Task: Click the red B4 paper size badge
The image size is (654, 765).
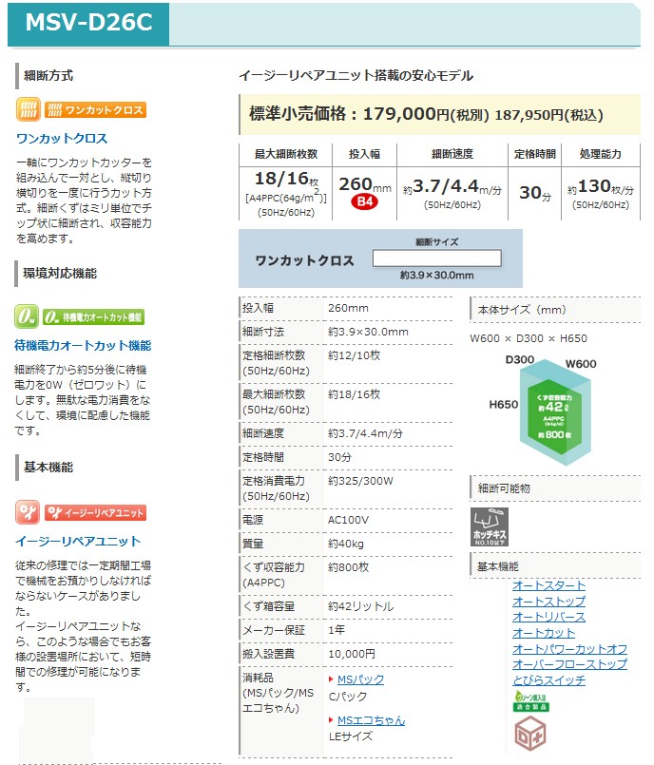Action: coord(365,201)
